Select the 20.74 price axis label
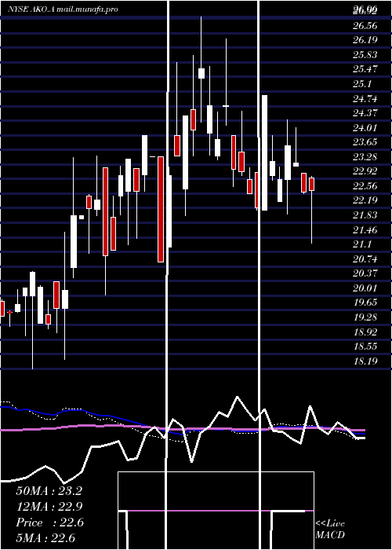This screenshot has height=550, width=392. 365,258
